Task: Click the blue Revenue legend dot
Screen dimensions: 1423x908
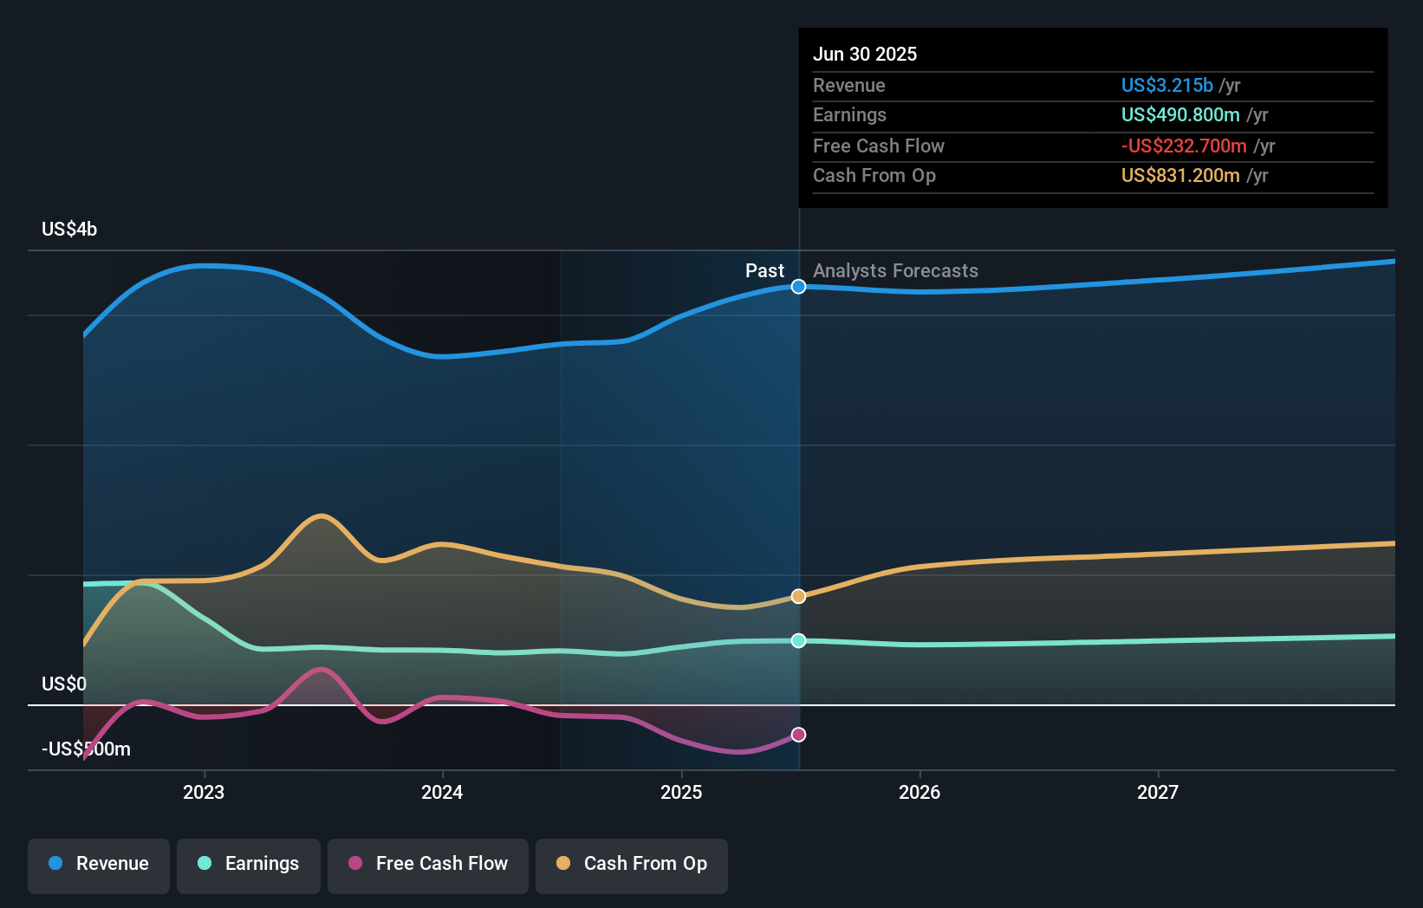Action: pyautogui.click(x=54, y=864)
